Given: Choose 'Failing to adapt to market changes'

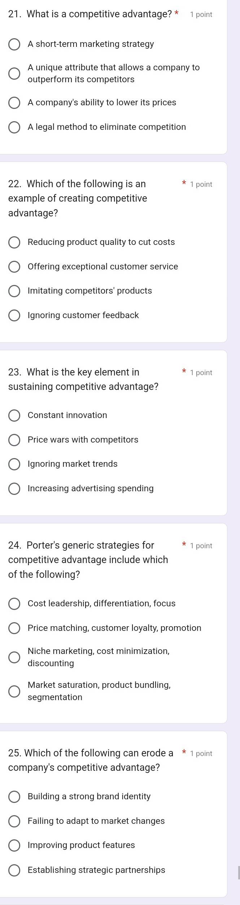Looking at the screenshot, I should pos(14,821).
